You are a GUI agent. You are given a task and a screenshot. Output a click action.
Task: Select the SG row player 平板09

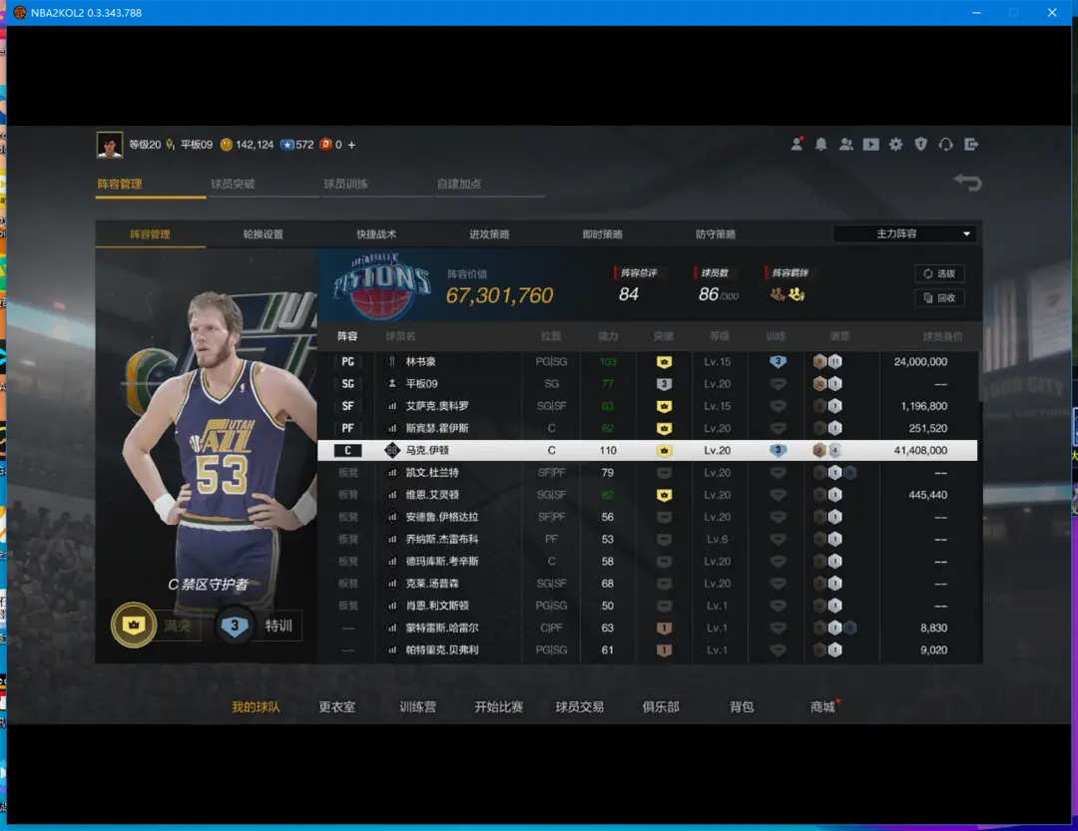click(x=647, y=383)
